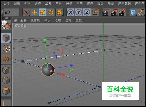
Task: Select the sphere object in viewport
Action: pyautogui.click(x=48, y=69)
